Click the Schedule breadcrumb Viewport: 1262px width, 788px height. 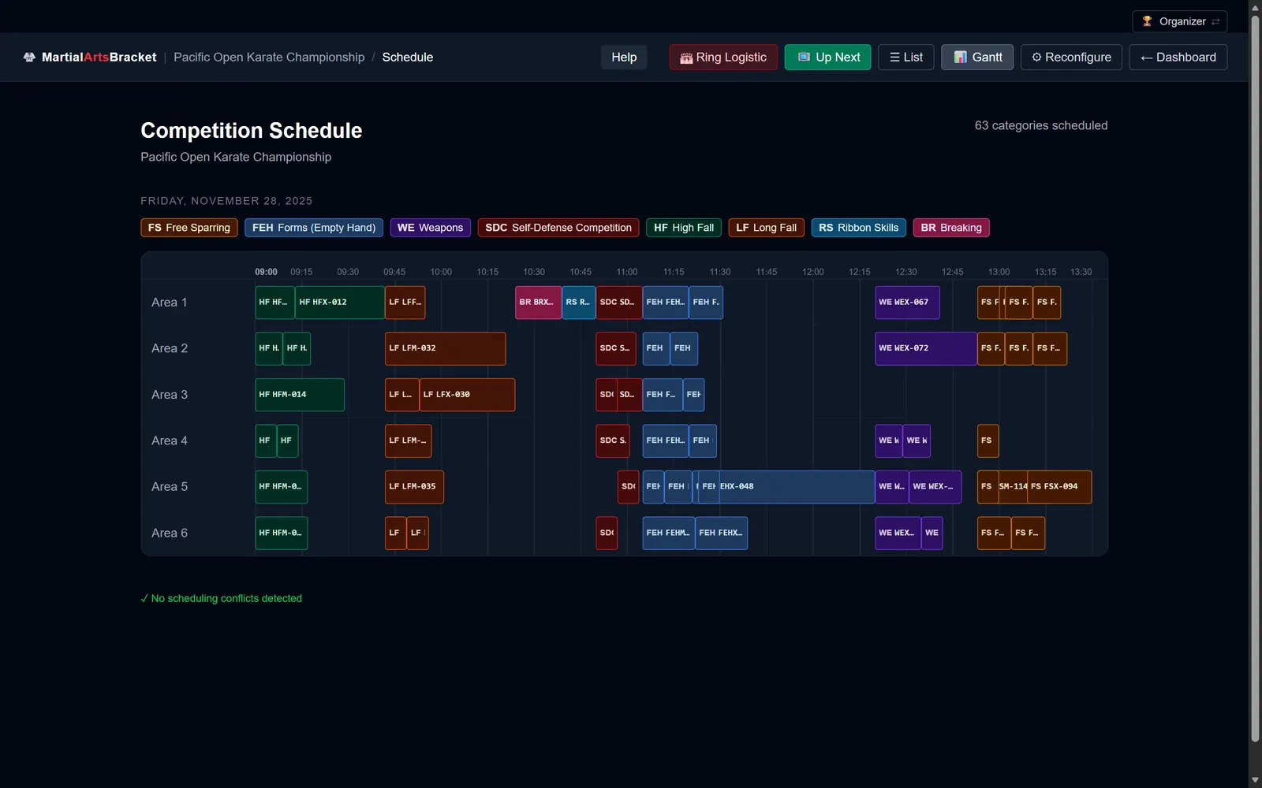(408, 58)
